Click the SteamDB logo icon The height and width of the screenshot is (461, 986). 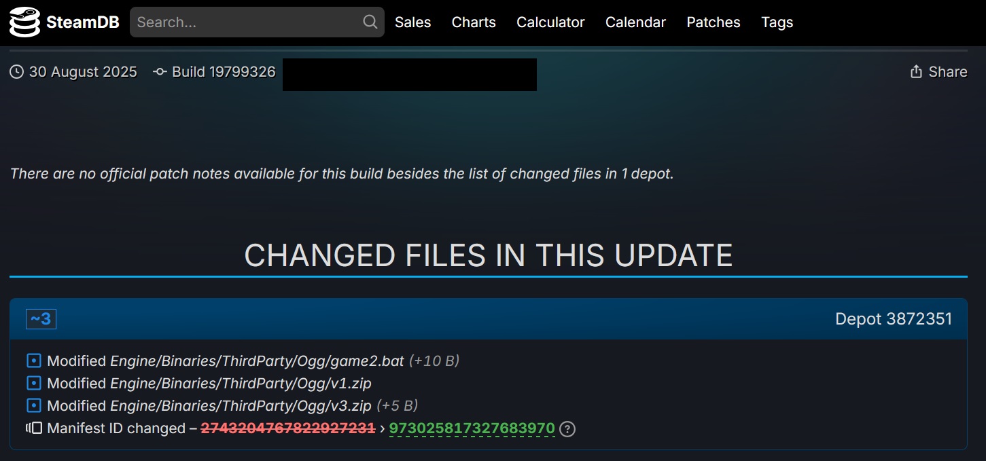click(x=24, y=22)
